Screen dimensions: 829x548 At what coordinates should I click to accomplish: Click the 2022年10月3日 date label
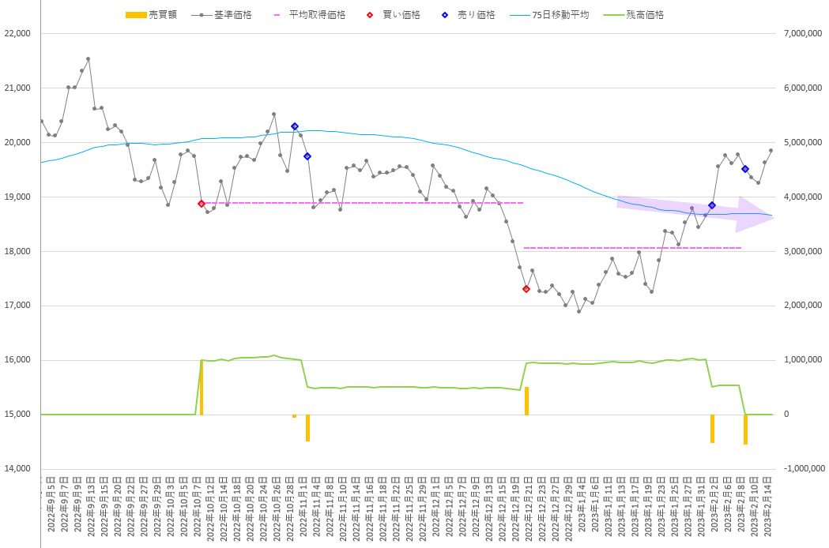171,506
